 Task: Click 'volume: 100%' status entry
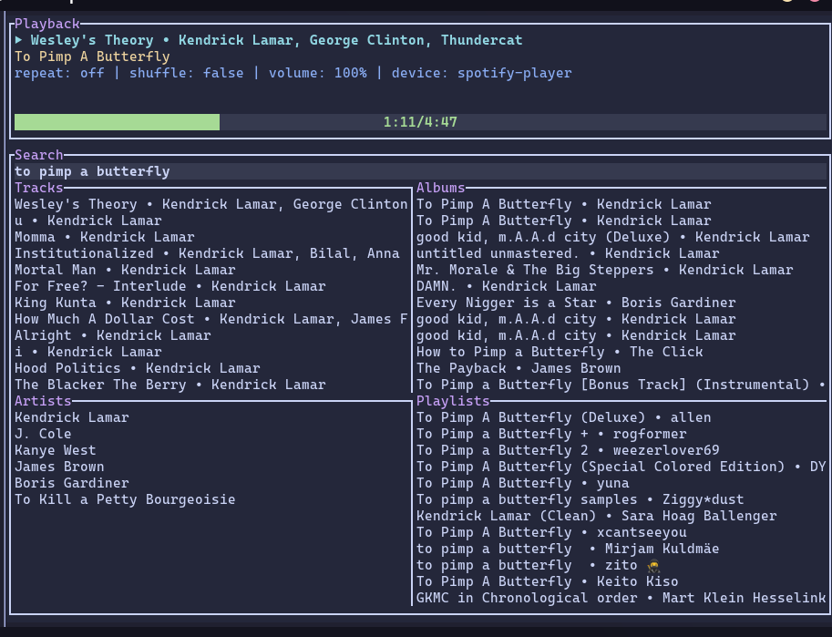tap(317, 73)
